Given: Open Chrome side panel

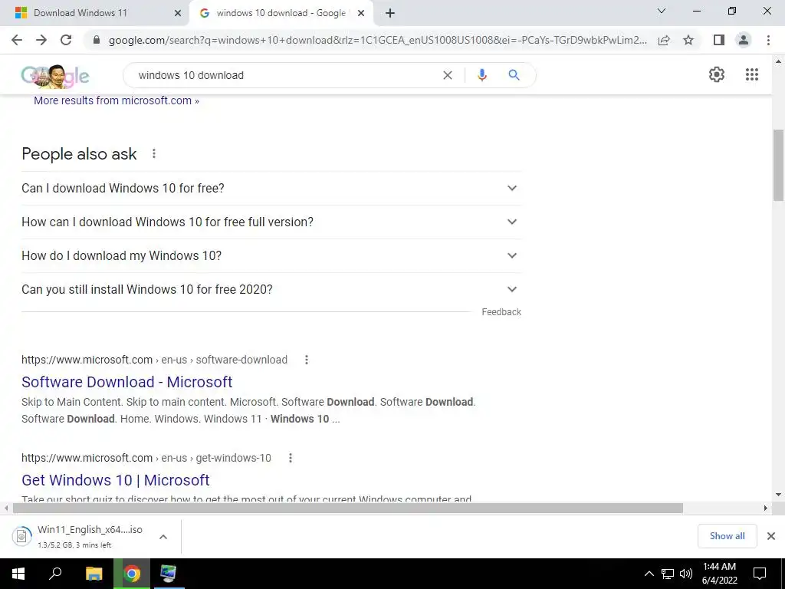Looking at the screenshot, I should [x=719, y=40].
